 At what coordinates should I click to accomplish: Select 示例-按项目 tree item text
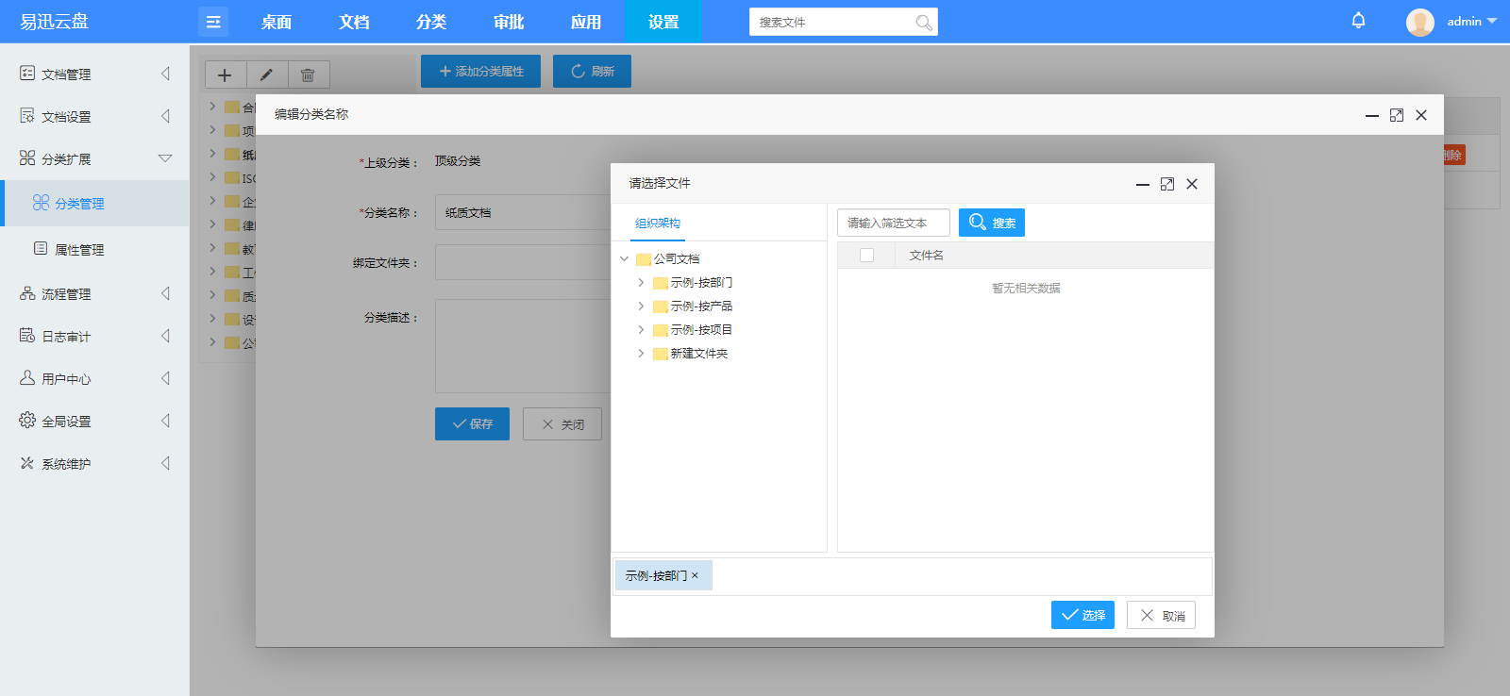click(701, 329)
